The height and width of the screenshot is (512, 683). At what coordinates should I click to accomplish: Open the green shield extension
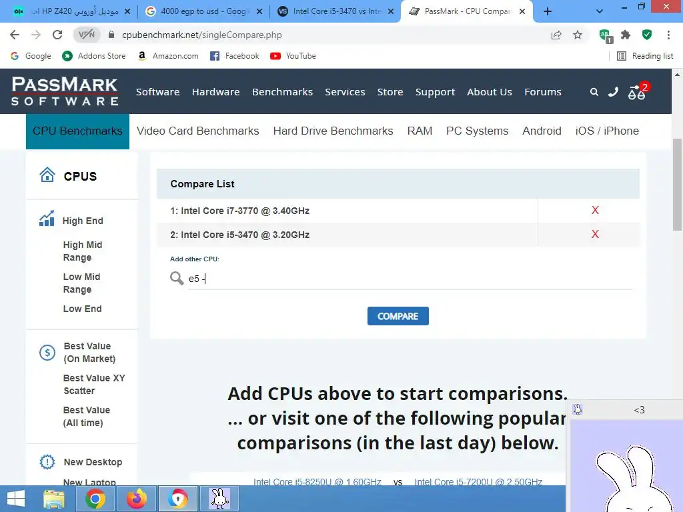[x=647, y=35]
